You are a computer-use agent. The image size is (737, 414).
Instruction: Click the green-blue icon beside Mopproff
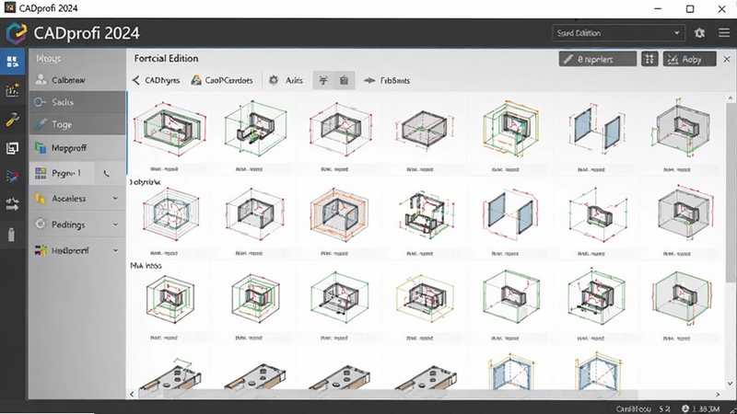coord(41,148)
